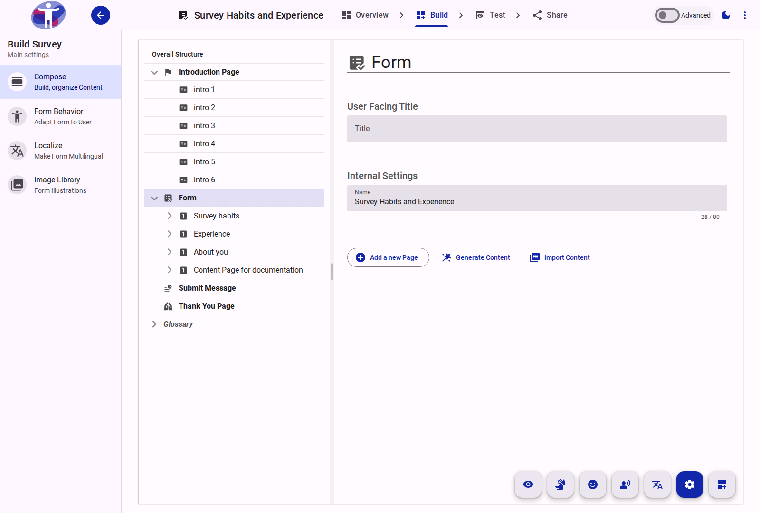Select Compose in the sidebar
The image size is (760, 513).
point(60,82)
